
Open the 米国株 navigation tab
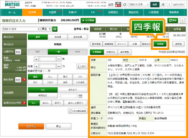pyautogui.click(x=52, y=12)
